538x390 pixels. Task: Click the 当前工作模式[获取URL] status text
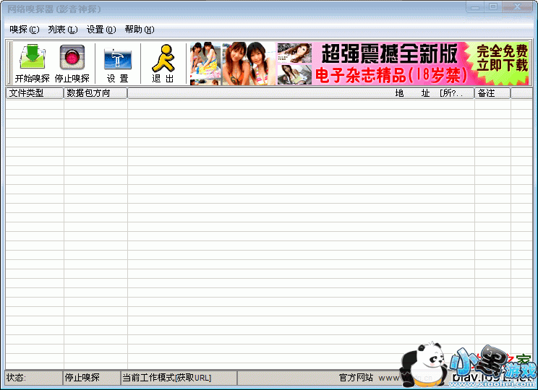tap(167, 378)
